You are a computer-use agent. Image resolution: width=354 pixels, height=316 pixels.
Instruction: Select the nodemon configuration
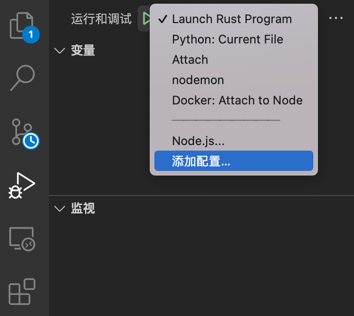point(234,80)
